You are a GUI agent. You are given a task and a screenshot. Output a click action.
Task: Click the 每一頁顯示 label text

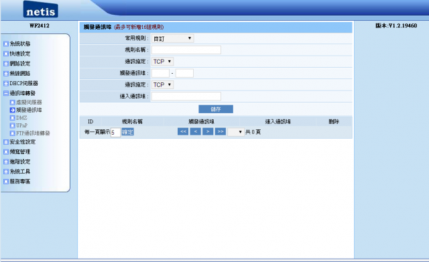[x=97, y=132]
